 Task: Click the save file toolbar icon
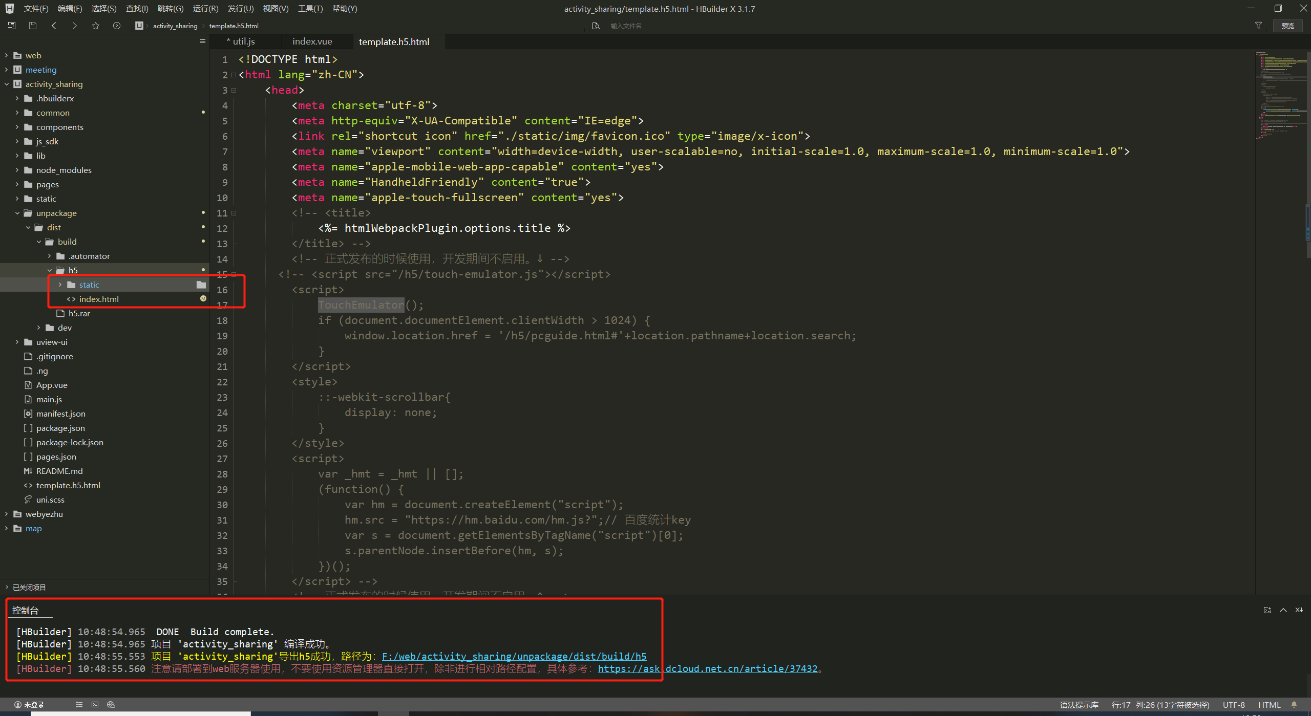[33, 26]
